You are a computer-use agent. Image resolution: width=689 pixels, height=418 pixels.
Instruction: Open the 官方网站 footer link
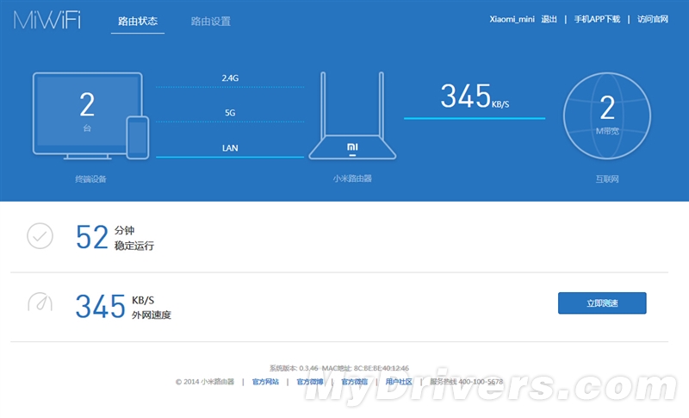265,382
